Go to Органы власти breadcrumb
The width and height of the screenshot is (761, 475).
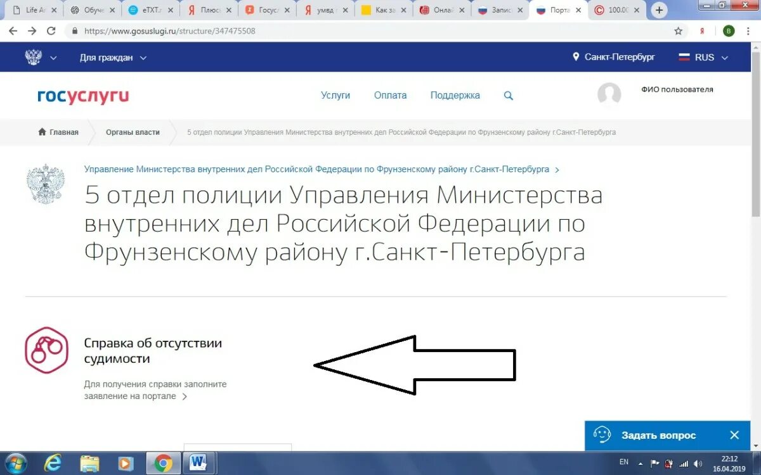133,132
